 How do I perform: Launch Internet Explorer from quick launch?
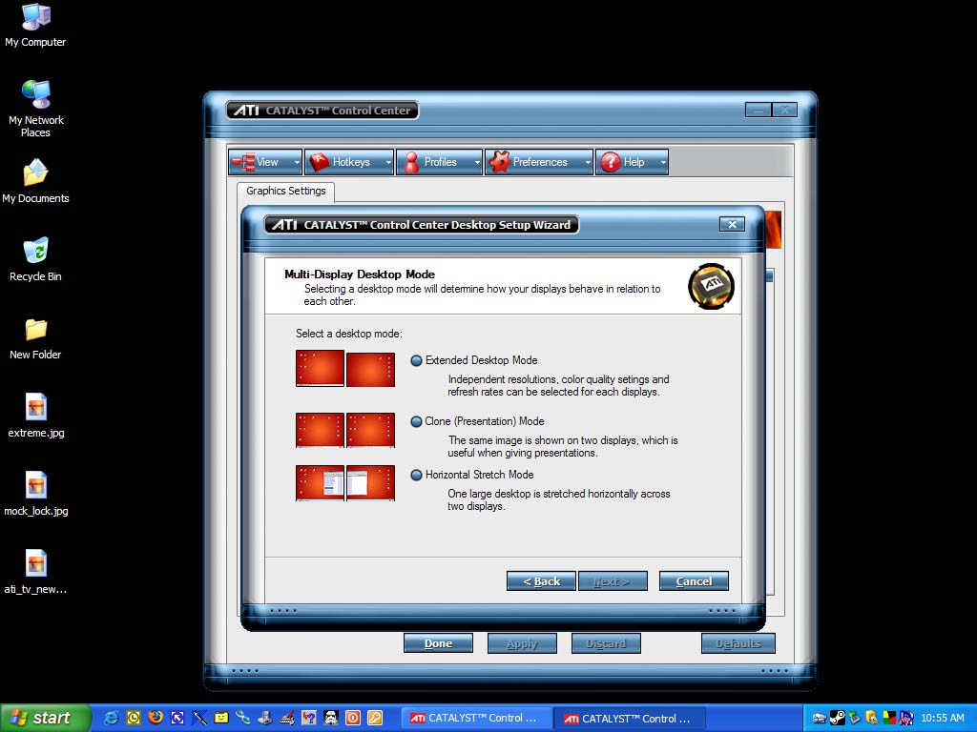click(x=111, y=718)
